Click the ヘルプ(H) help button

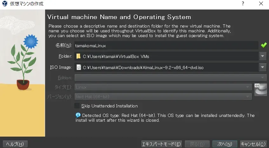(15, 144)
